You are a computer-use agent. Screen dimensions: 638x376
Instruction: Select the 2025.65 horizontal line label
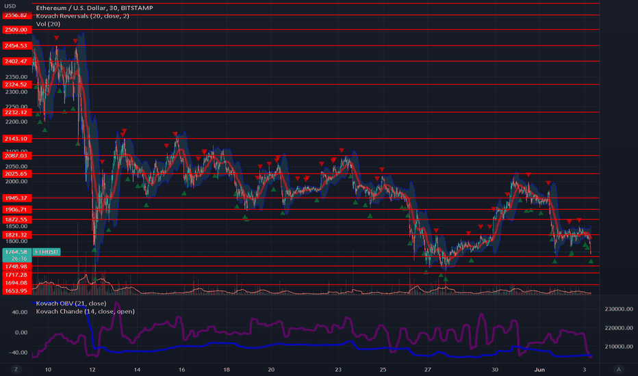click(x=16, y=174)
